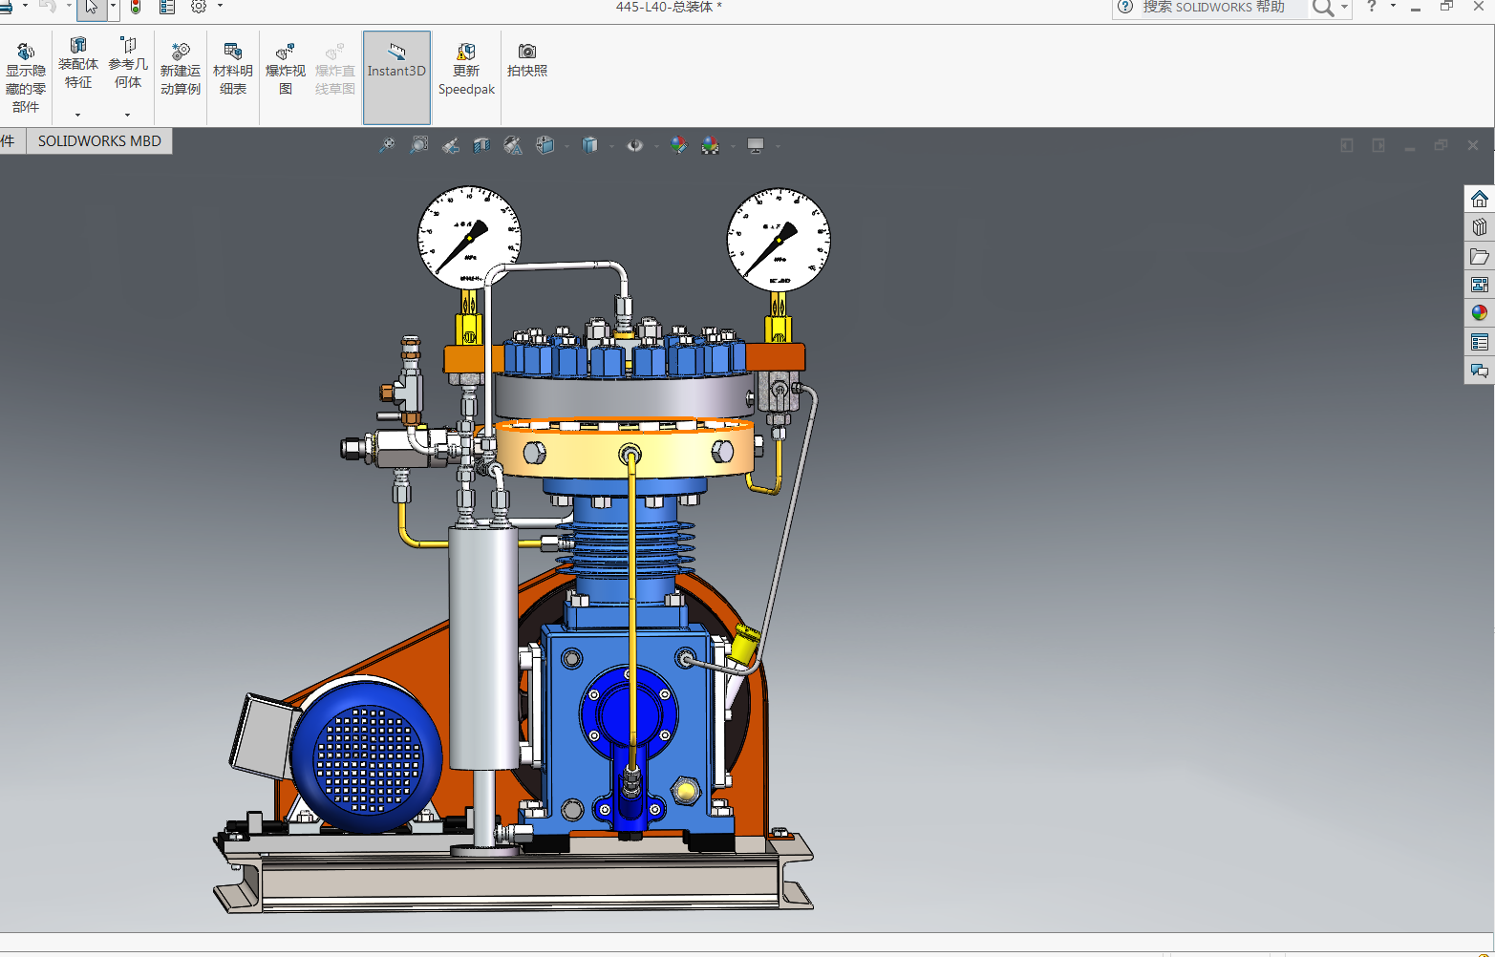Expand the Hide/Show Items eye dropdown arrow
The height and width of the screenshot is (957, 1495).
point(655,146)
